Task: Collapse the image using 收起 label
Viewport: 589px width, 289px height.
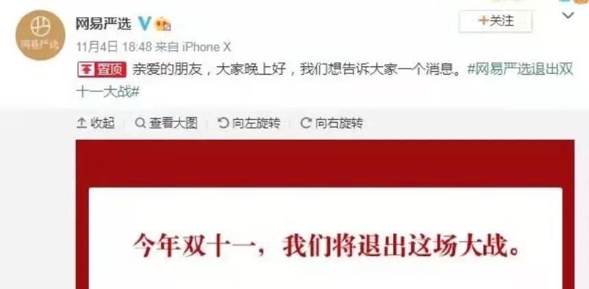Action: [x=103, y=123]
